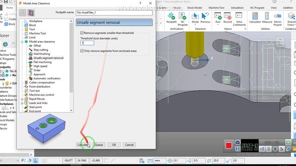Click first dialog toolbar icon beside Toolpath name
Viewport: 296px width, 166px height.
23,13
